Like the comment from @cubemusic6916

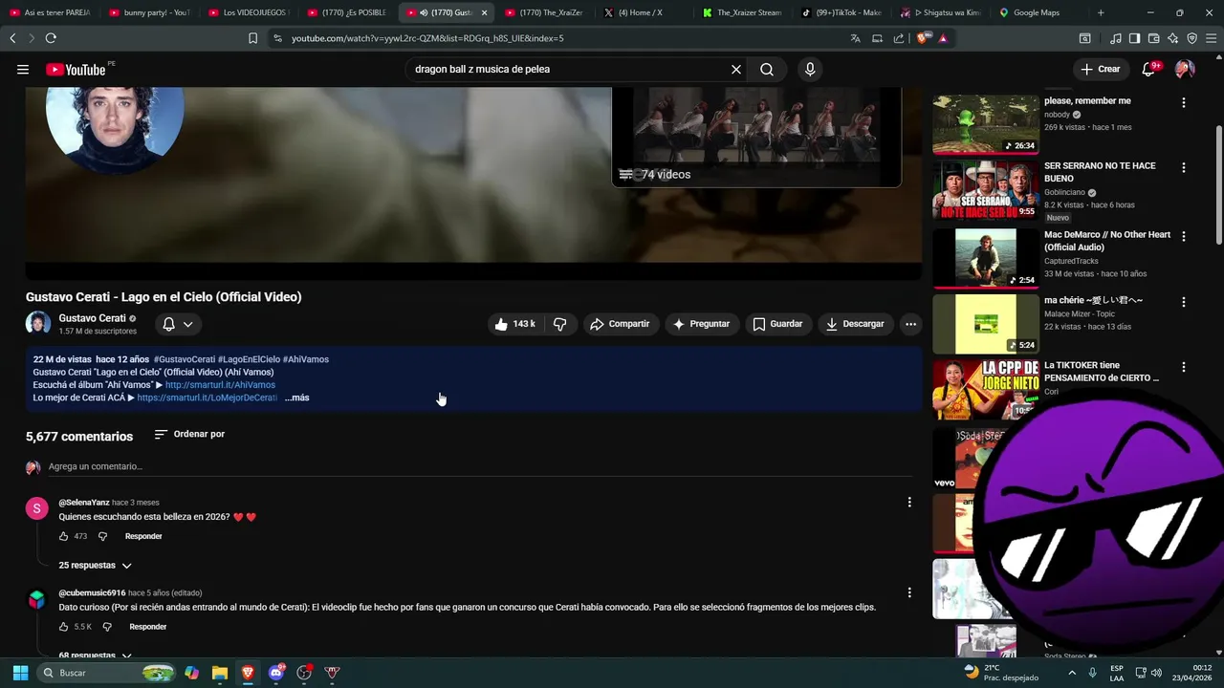64,627
